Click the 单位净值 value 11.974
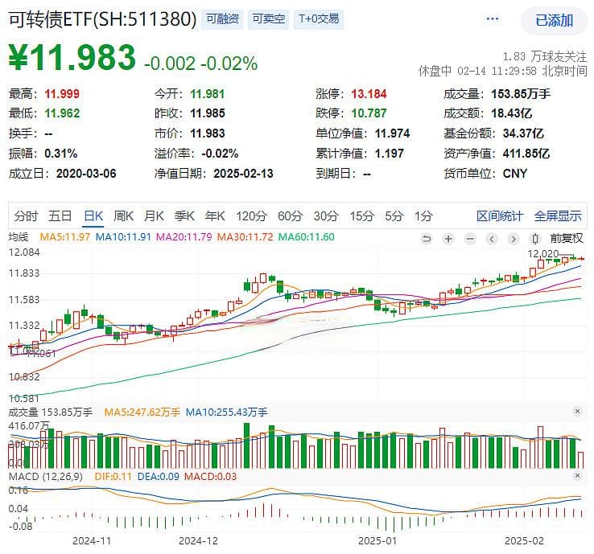The width and height of the screenshot is (594, 554). click(x=392, y=133)
